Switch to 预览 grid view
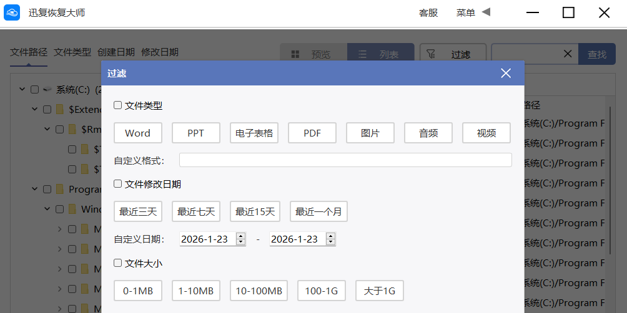This screenshot has height=313, width=627. (312, 55)
